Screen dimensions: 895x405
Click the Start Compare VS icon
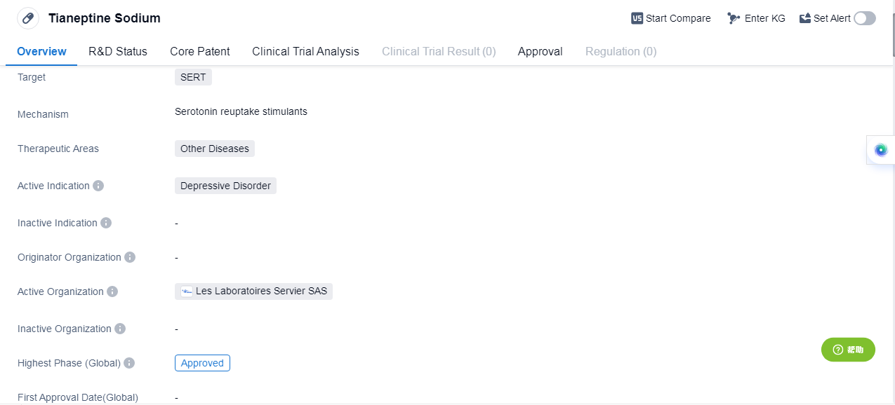pyautogui.click(x=637, y=18)
